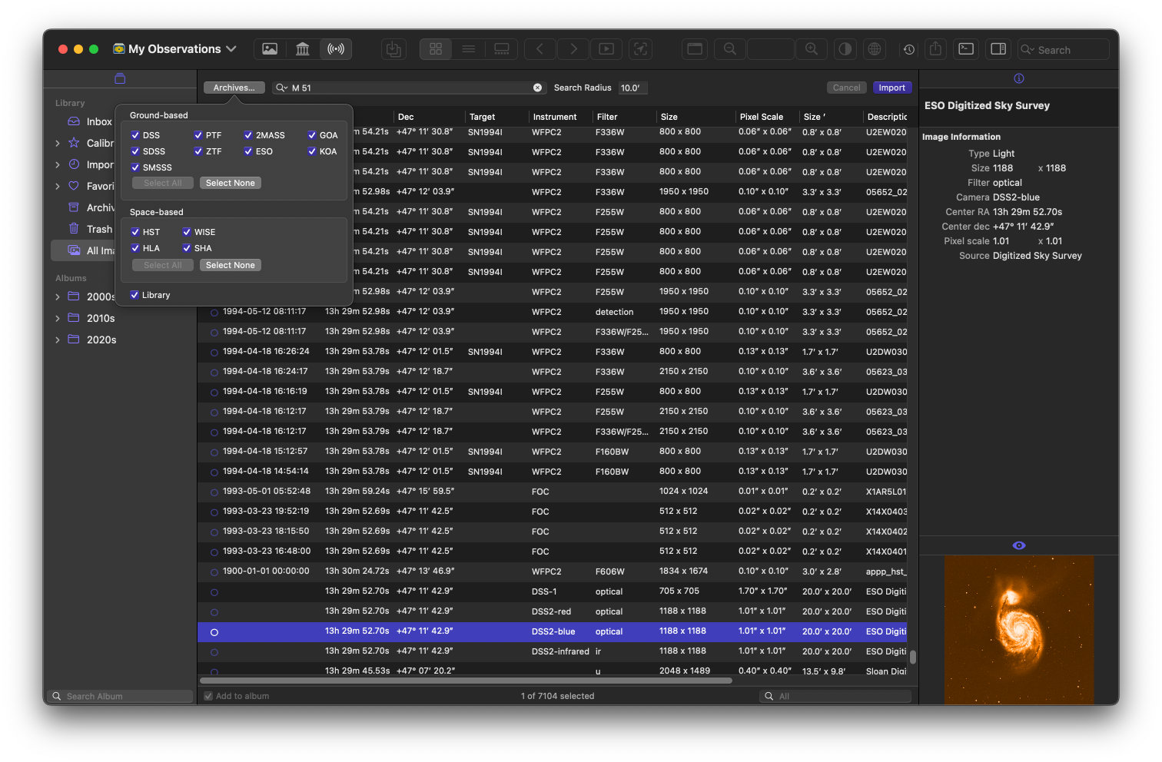Zoom out with the minus magnifier

(x=730, y=49)
